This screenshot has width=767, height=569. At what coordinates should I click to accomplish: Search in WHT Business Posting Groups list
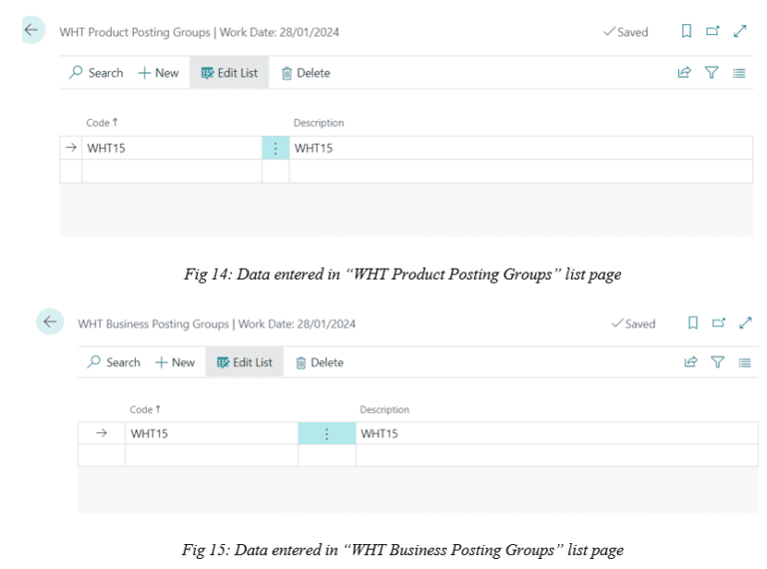click(x=114, y=362)
